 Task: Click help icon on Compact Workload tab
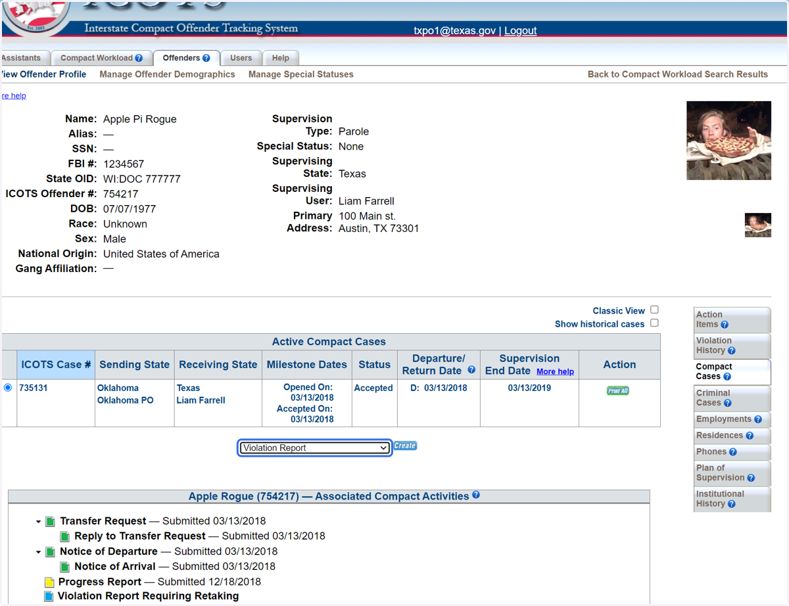pos(139,58)
